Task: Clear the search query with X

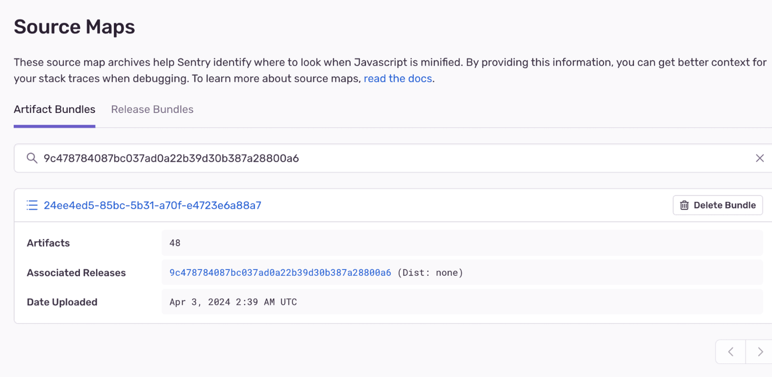Action: (x=759, y=158)
